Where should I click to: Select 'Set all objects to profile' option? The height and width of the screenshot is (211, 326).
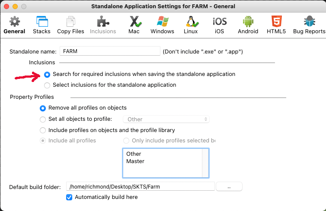click(x=43, y=119)
